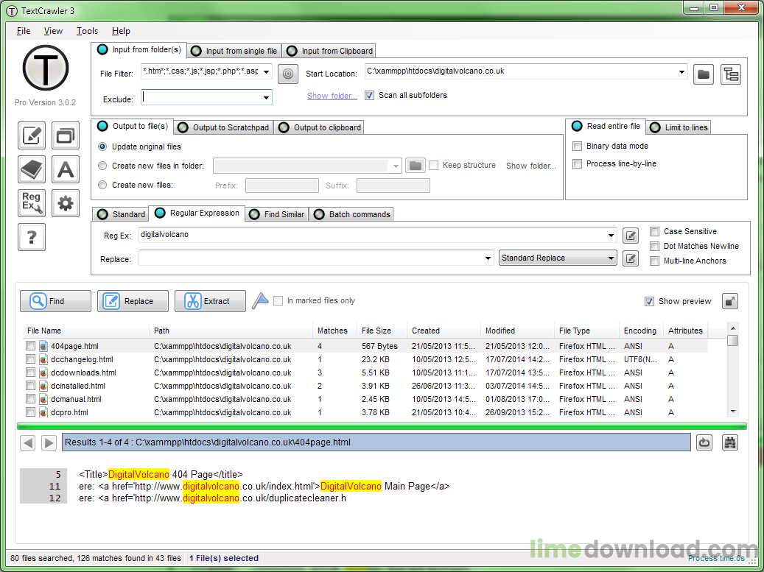Image resolution: width=764 pixels, height=572 pixels.
Task: Open the RegEx tester tool icon
Action: point(32,203)
